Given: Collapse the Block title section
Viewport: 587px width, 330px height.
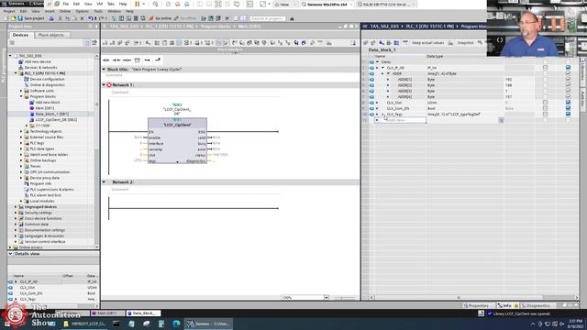Looking at the screenshot, I should pyautogui.click(x=104, y=70).
